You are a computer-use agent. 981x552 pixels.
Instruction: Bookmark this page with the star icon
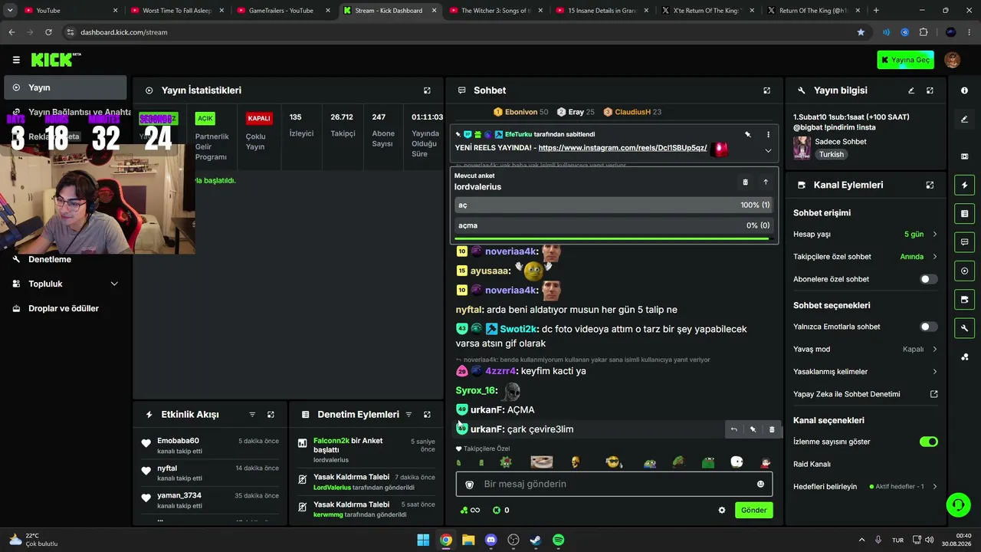(x=861, y=32)
